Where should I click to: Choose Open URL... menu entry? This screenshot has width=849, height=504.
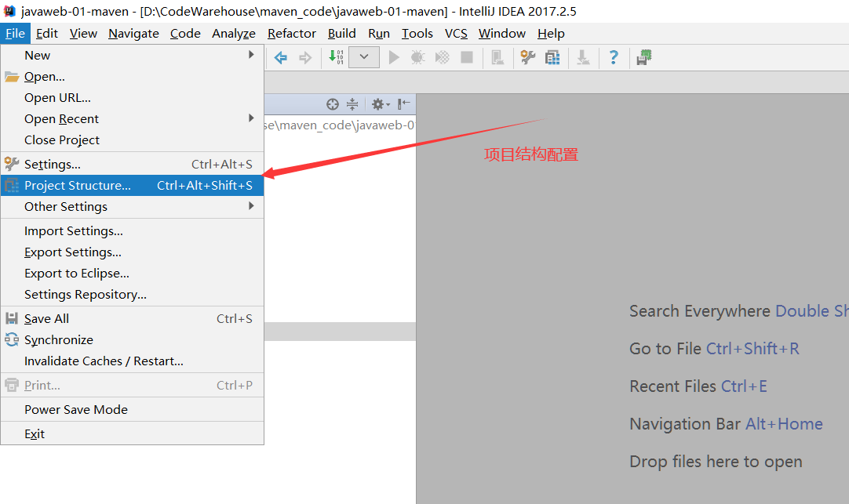click(132, 98)
